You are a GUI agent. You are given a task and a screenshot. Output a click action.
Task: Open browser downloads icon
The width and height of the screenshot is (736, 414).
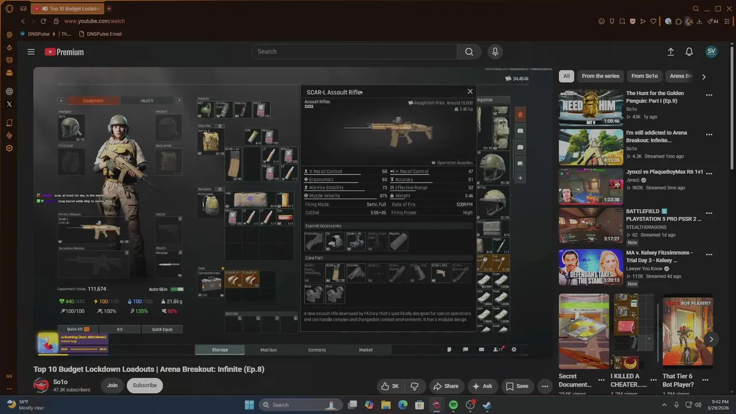click(699, 21)
